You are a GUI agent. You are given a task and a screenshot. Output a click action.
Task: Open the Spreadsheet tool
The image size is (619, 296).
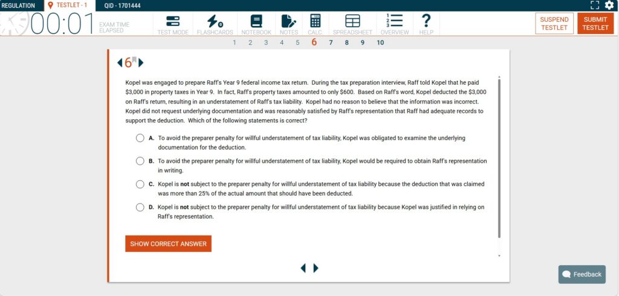(352, 24)
